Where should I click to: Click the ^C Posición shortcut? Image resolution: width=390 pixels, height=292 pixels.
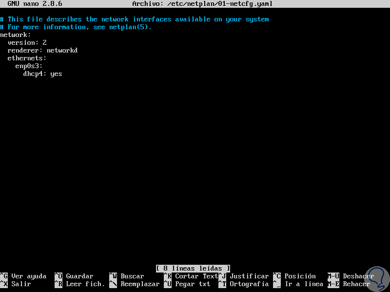[294, 276]
